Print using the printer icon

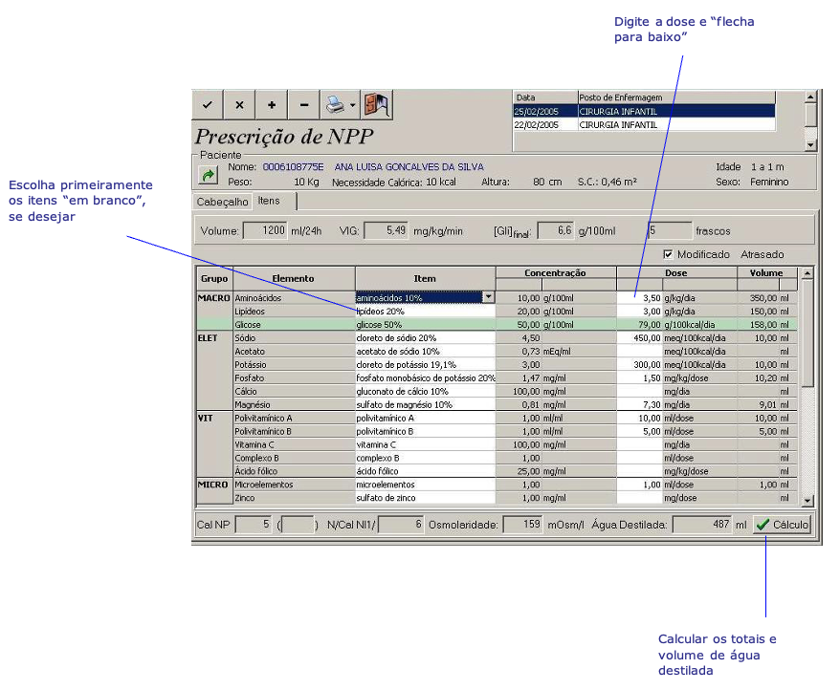[x=335, y=105]
